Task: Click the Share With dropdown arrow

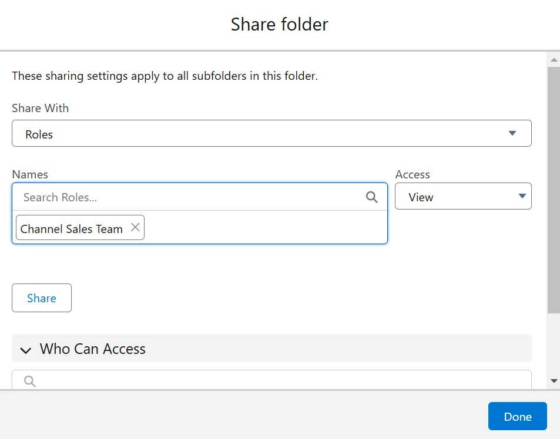Action: 512,134
